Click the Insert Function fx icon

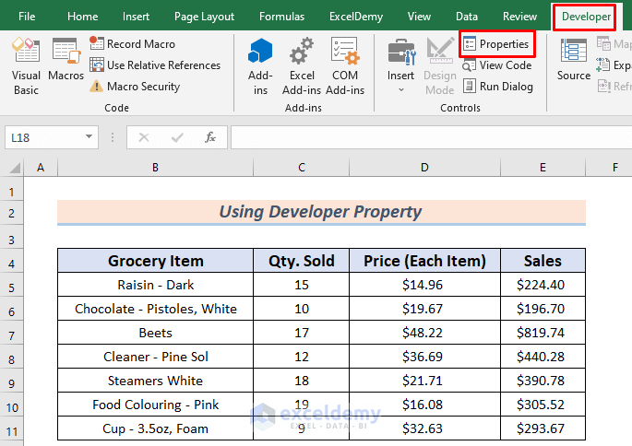[210, 137]
